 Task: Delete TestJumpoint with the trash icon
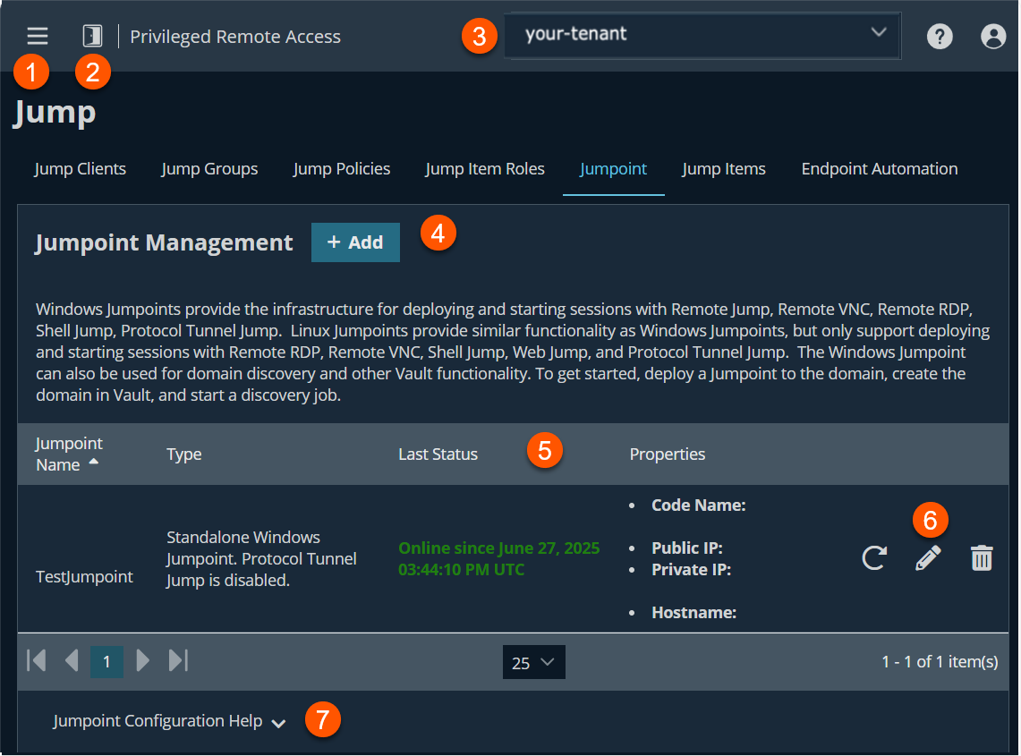(982, 558)
